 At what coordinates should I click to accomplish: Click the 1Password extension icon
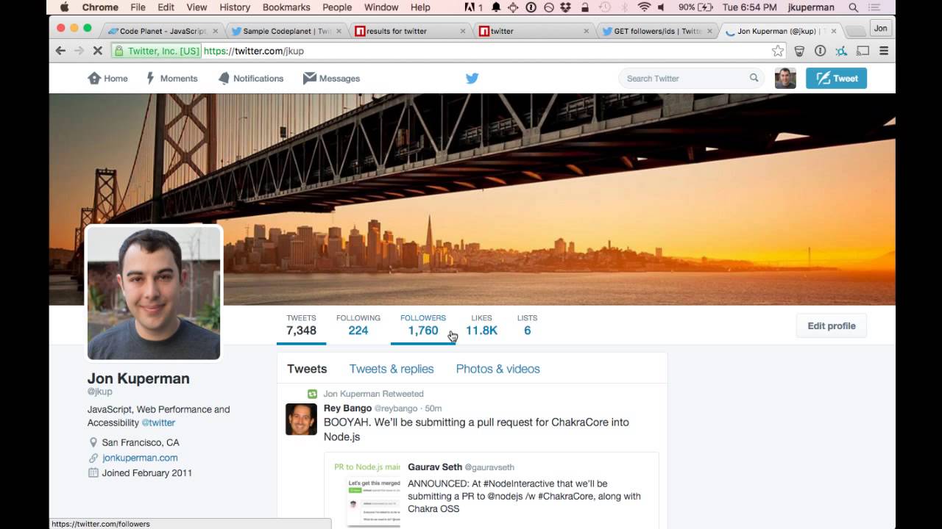tap(820, 51)
